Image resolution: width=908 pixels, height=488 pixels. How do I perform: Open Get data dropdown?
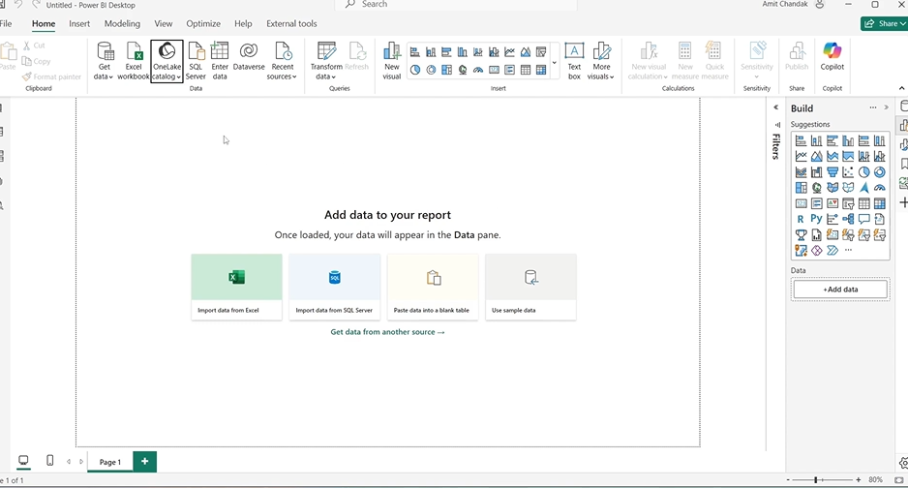[x=104, y=61]
